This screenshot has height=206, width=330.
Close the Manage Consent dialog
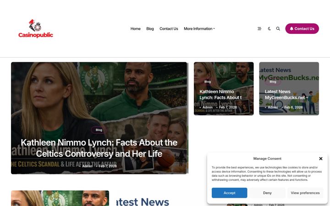click(x=321, y=158)
